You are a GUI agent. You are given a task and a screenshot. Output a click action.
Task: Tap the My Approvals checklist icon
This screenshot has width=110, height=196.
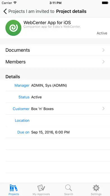point(41,188)
